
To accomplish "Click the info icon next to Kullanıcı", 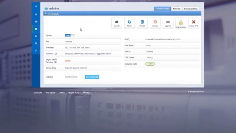I will tap(56, 54).
